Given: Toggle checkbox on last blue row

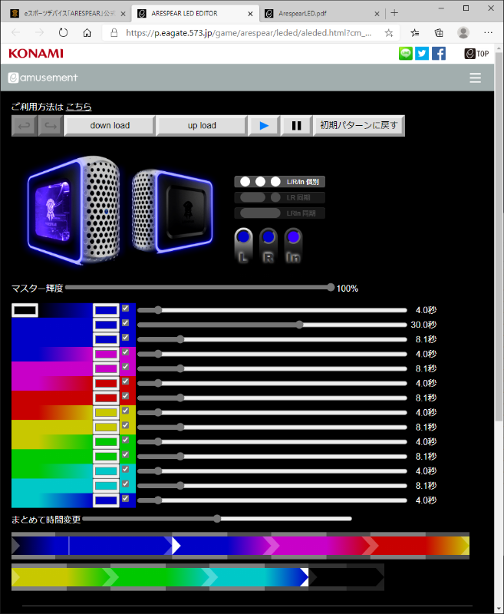Looking at the screenshot, I should tap(125, 498).
